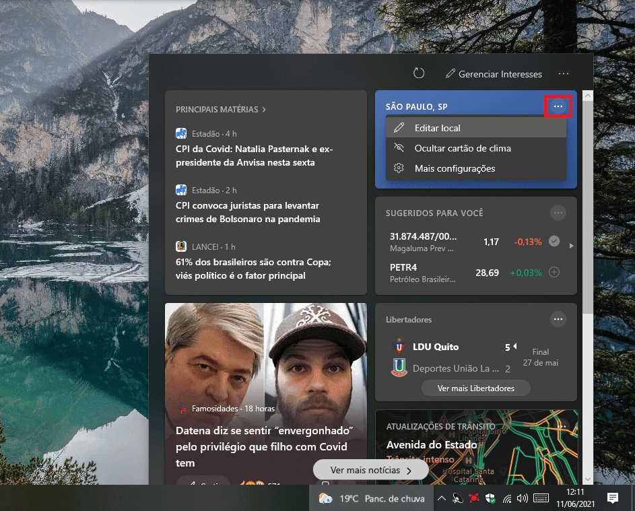Screen dimensions: 635x511
Task: Add PETR4 to watchlist with plus icon
Action: click(554, 272)
